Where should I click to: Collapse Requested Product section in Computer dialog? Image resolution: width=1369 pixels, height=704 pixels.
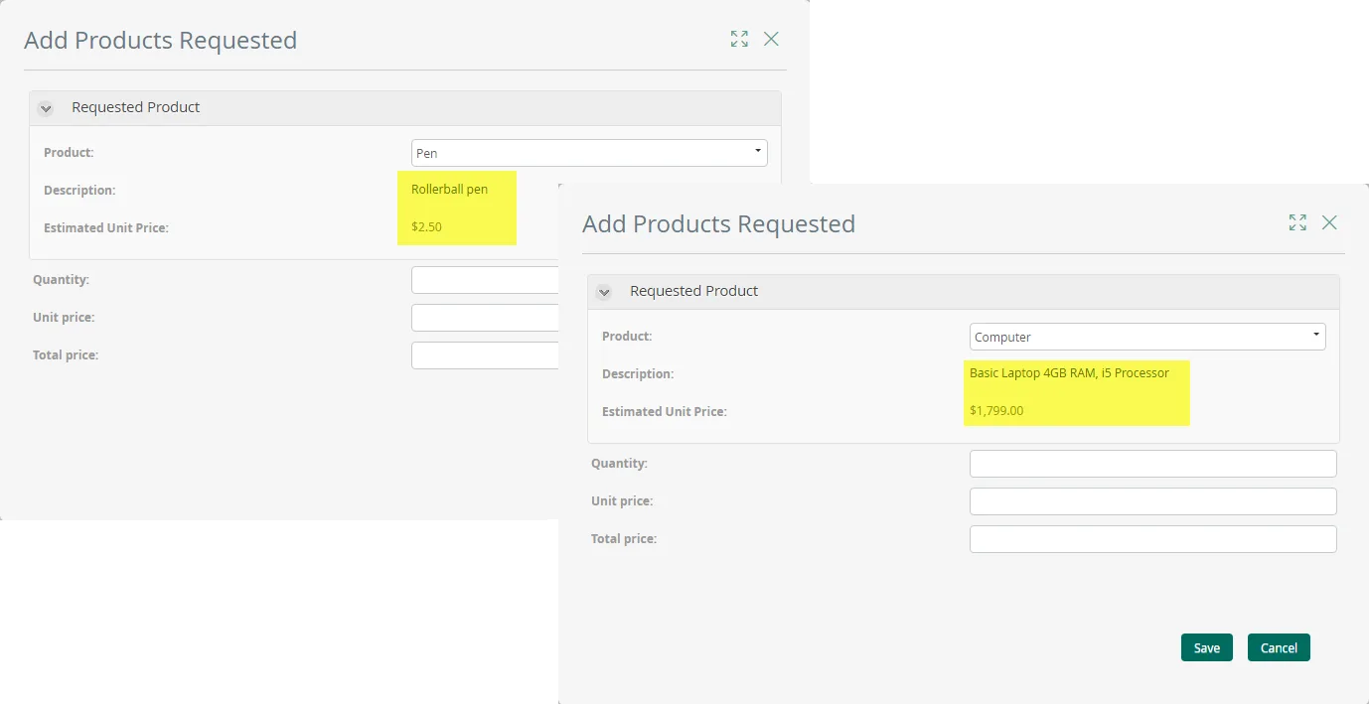pos(604,292)
